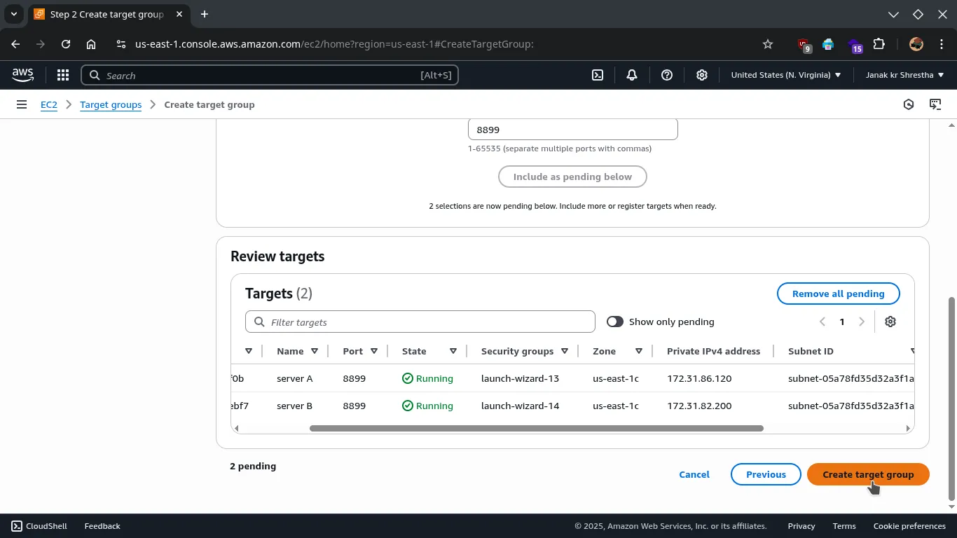Open the notifications bell

[632, 75]
